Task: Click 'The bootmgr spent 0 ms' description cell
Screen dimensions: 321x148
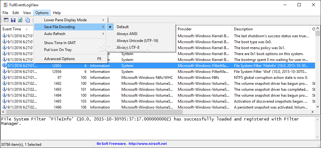Action: 271,60
